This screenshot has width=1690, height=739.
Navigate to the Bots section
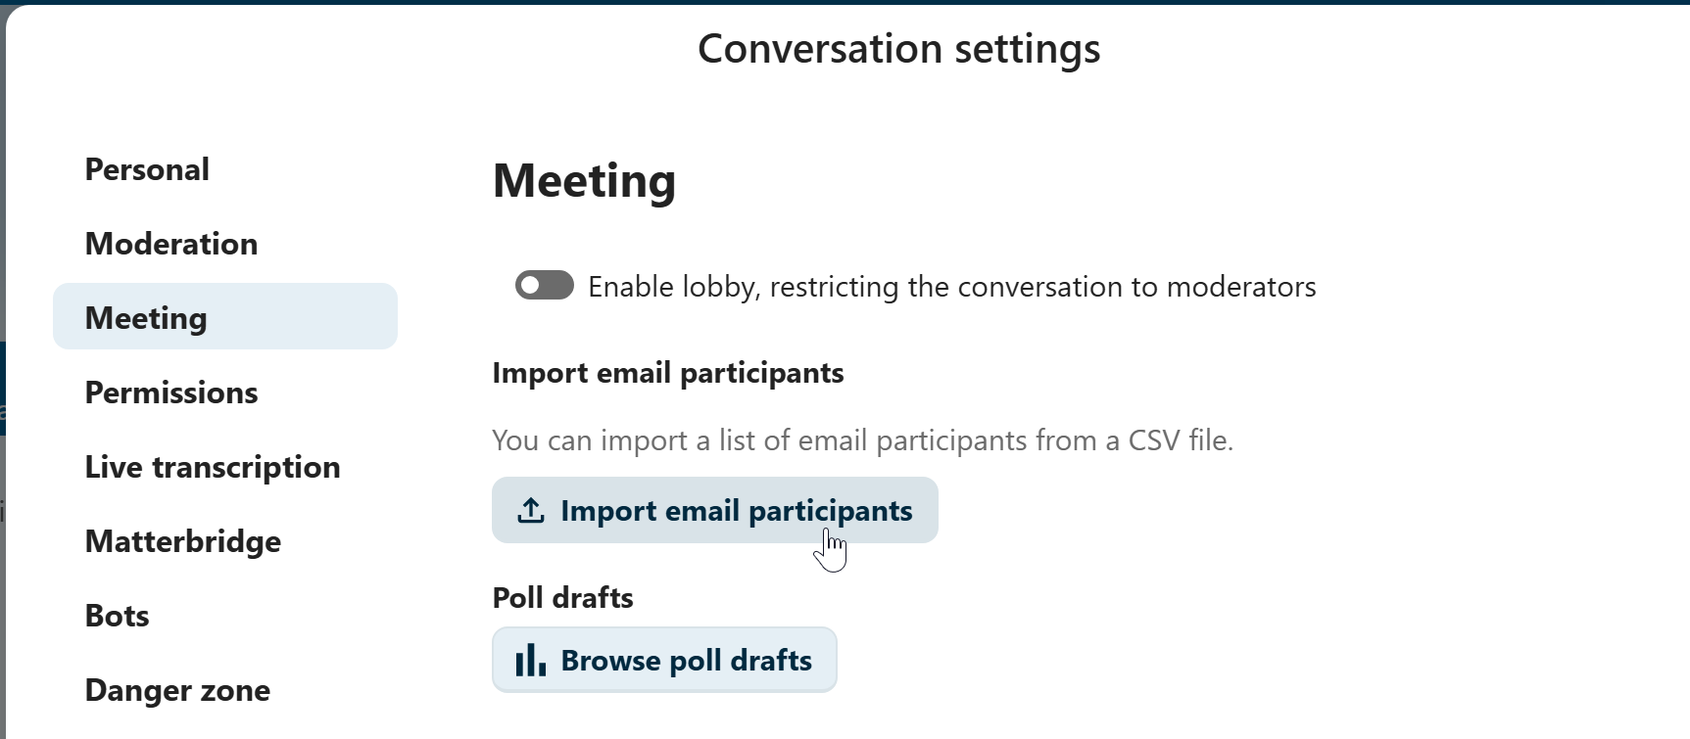[x=118, y=616]
